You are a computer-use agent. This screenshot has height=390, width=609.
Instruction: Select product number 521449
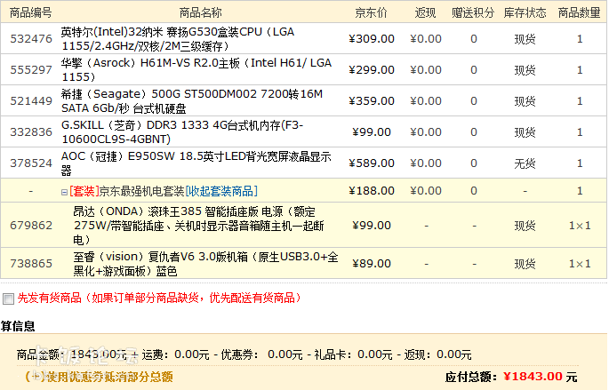click(x=31, y=101)
